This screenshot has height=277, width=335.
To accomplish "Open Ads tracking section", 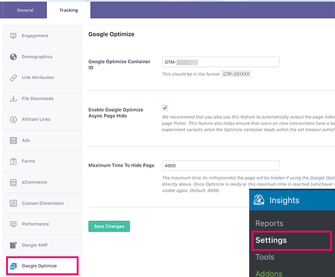I will [x=42, y=140].
